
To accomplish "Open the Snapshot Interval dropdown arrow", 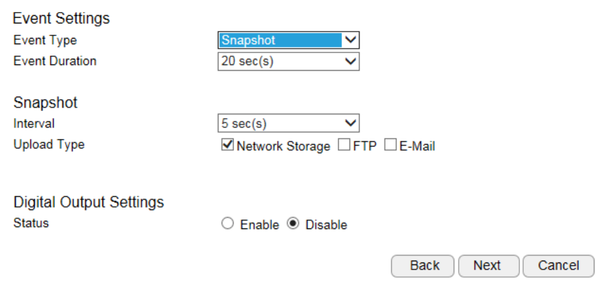I will click(351, 123).
